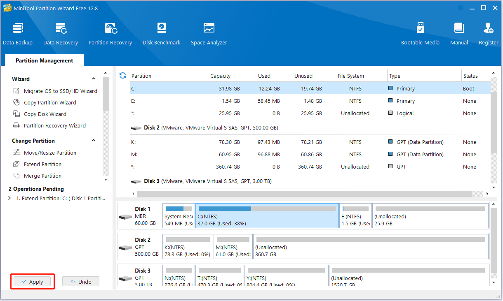503x301 pixels.
Task: Sort by Capacity column
Action: (220, 76)
